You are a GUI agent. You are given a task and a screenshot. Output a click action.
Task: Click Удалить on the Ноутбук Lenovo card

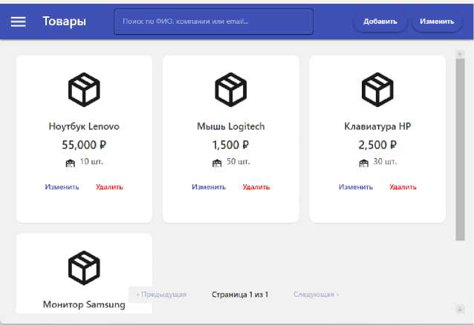pos(109,187)
